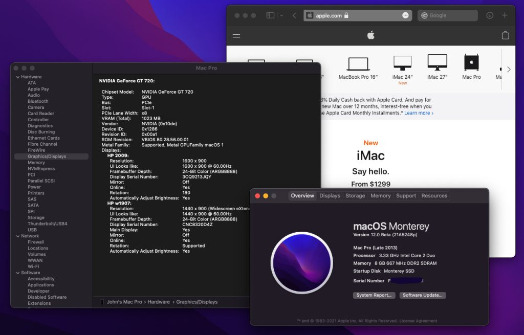Select Graphics/Displays in the sidebar
The width and height of the screenshot is (524, 335).
pos(52,157)
